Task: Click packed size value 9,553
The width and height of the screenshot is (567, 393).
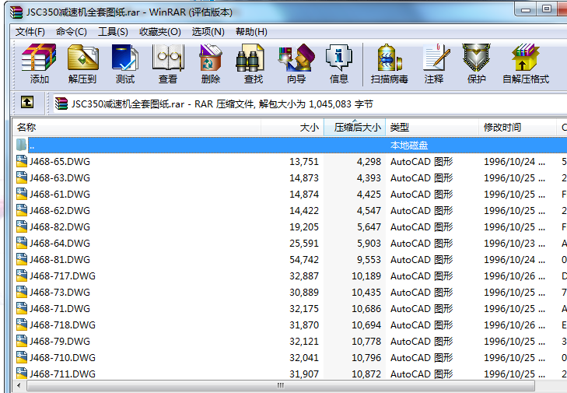Action: (369, 259)
